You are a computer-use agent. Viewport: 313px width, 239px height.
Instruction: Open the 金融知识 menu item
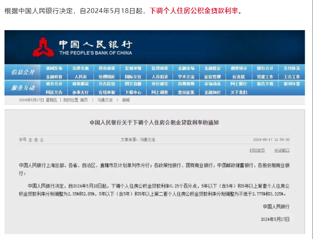click(x=212, y=92)
